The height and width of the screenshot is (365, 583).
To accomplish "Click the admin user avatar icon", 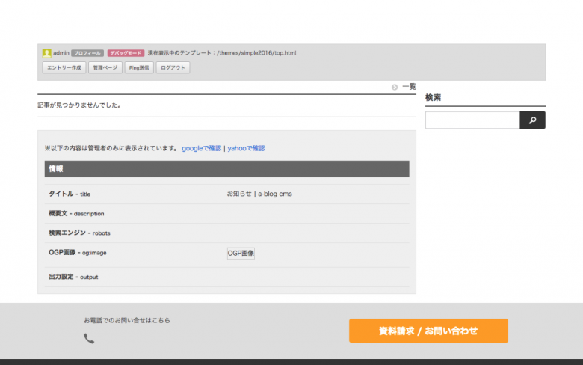I will point(47,53).
